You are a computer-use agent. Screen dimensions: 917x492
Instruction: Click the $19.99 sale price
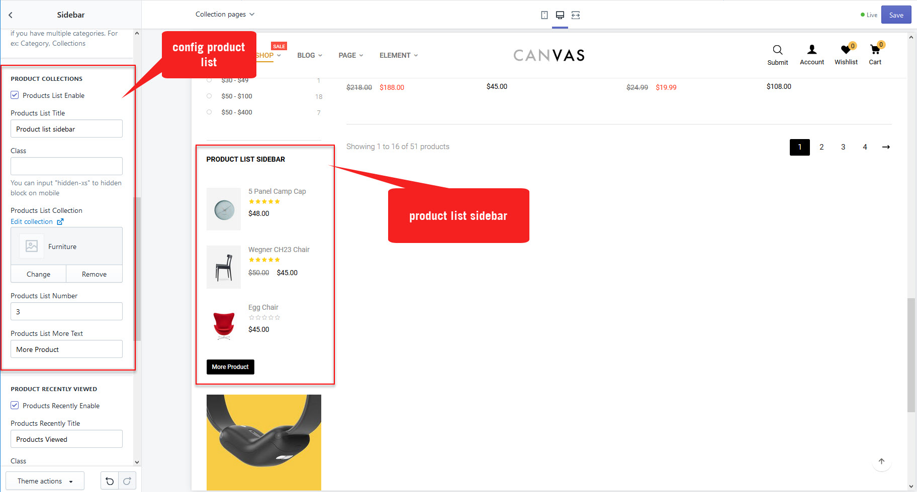click(666, 87)
